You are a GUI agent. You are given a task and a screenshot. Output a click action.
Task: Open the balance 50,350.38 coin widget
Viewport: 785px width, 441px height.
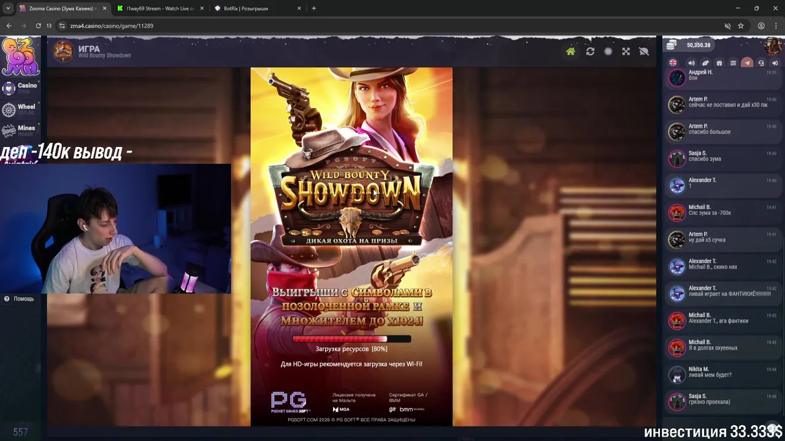(689, 45)
